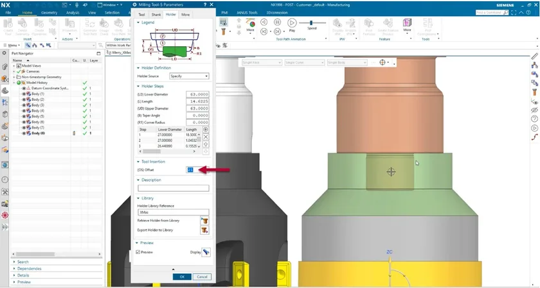Hide Body (4) with its eye icon
The width and height of the screenshot is (540, 288).
[24, 111]
